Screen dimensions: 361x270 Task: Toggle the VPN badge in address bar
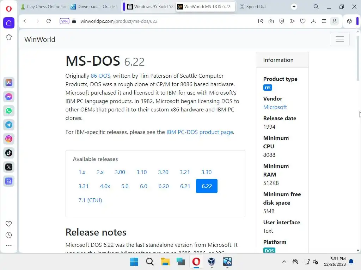[64, 21]
